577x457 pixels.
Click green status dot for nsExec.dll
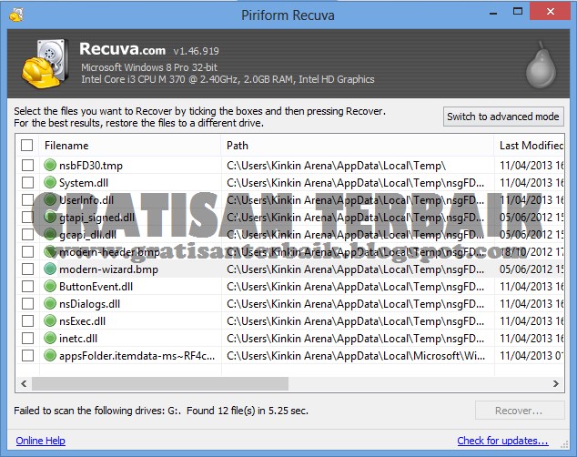(50, 320)
